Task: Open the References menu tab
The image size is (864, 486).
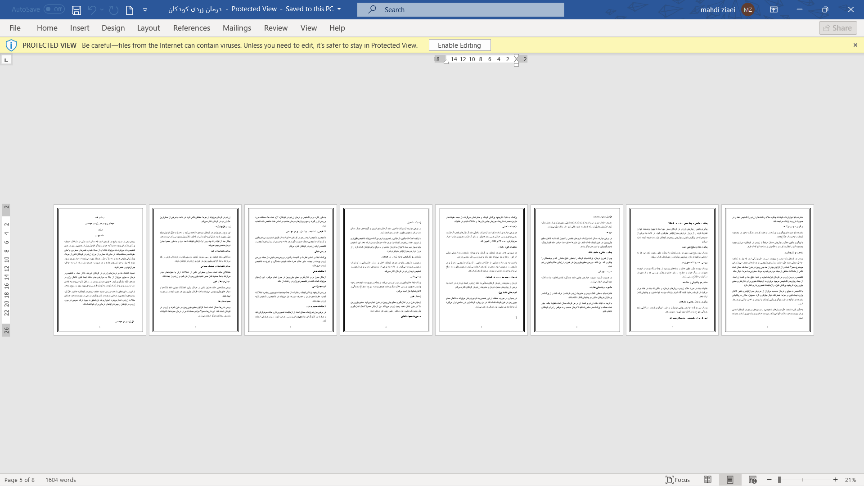Action: [x=192, y=28]
